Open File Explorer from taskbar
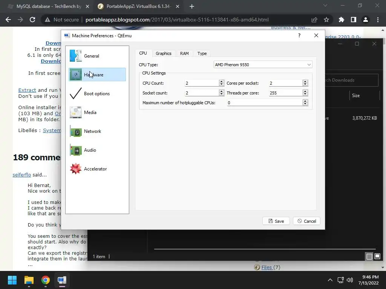The height and width of the screenshot is (289, 386). click(x=29, y=280)
